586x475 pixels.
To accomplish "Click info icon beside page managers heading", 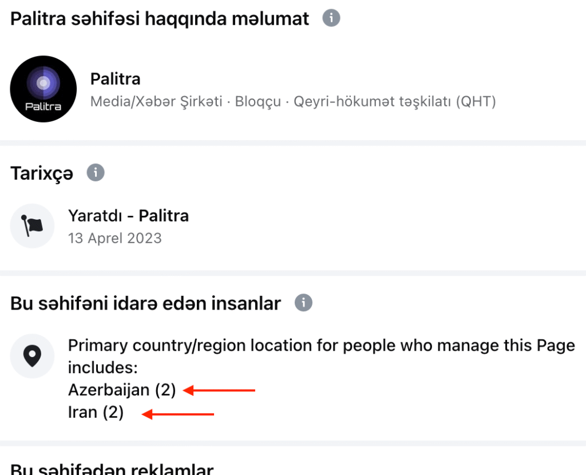I will 303,302.
